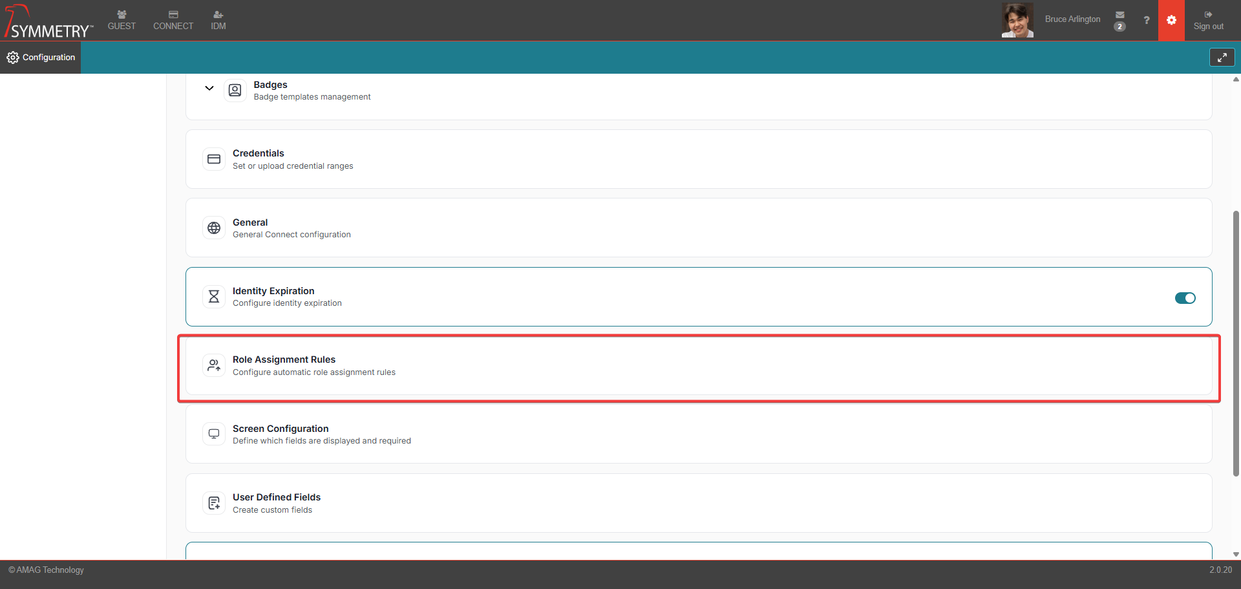Image resolution: width=1241 pixels, height=589 pixels.
Task: Click the Identity Expiration hourglass icon
Action: 214,297
